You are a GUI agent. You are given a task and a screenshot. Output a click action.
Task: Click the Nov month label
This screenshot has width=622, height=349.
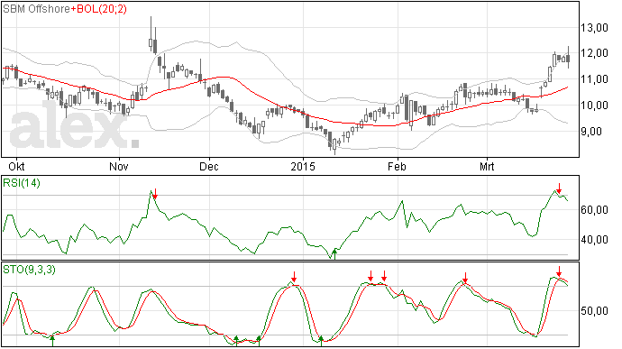(x=119, y=166)
